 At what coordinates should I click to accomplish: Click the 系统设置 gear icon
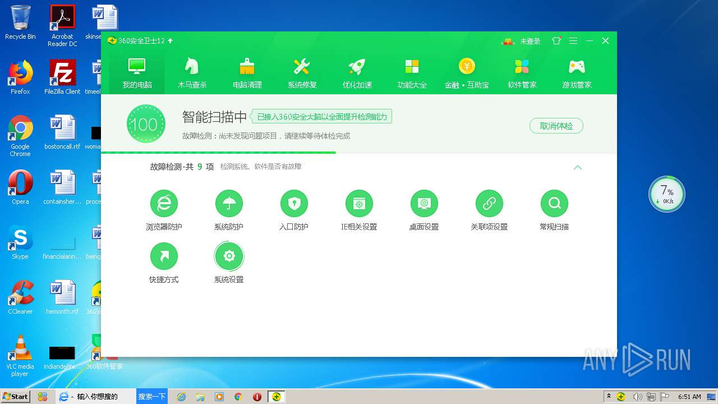[229, 256]
